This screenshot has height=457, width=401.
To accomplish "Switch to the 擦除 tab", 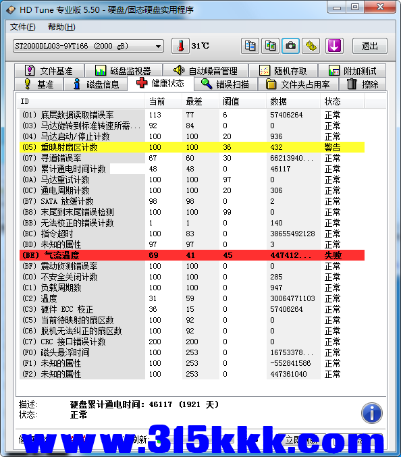I will click(363, 84).
